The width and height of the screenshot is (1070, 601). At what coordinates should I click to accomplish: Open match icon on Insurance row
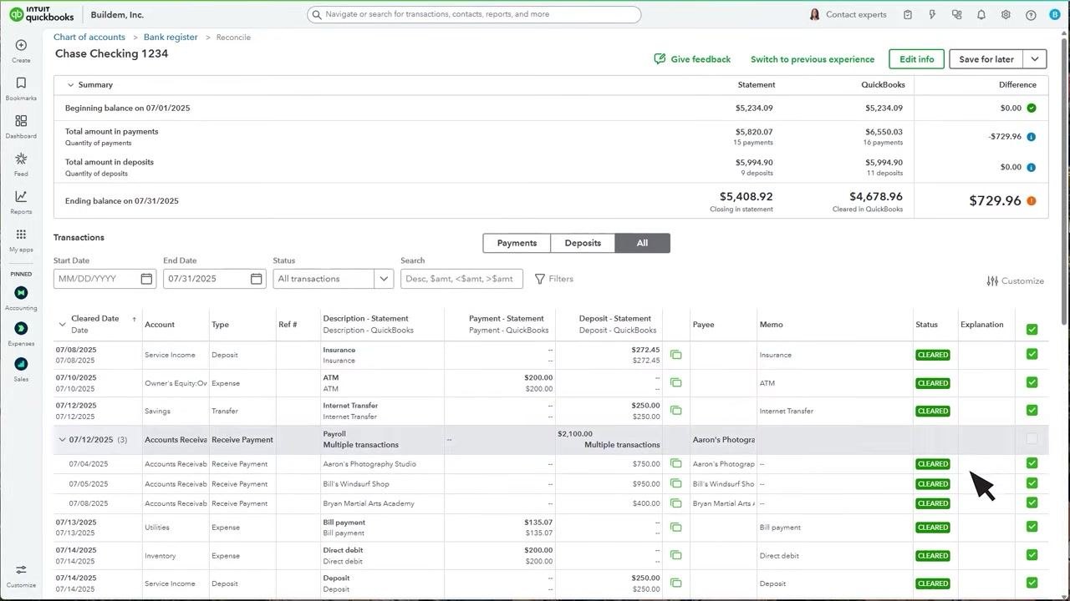[675, 355]
